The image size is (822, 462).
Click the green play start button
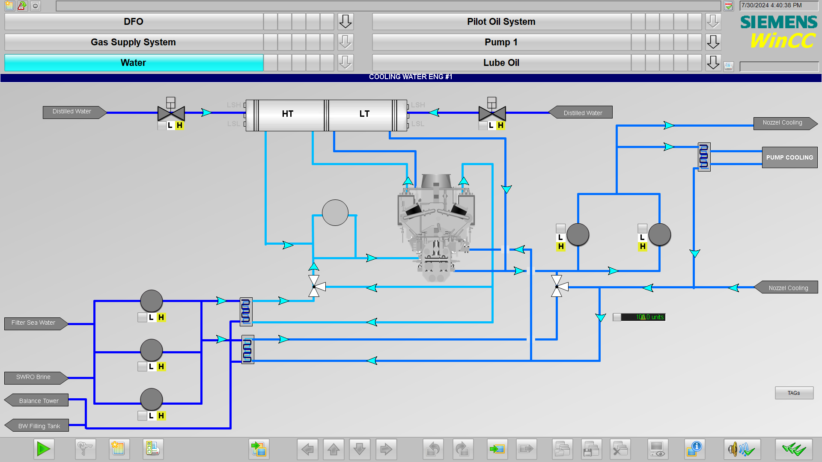44,449
